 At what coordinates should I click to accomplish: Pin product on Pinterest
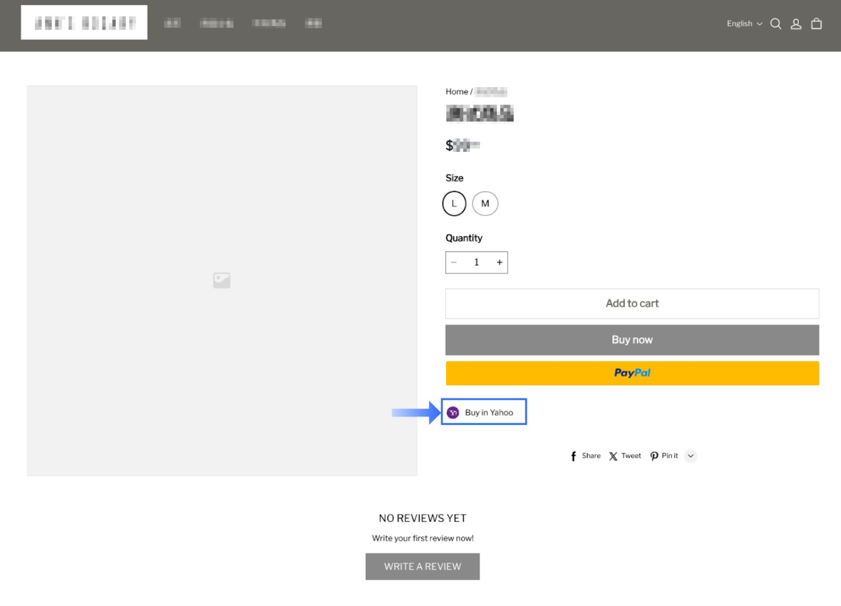tap(664, 456)
